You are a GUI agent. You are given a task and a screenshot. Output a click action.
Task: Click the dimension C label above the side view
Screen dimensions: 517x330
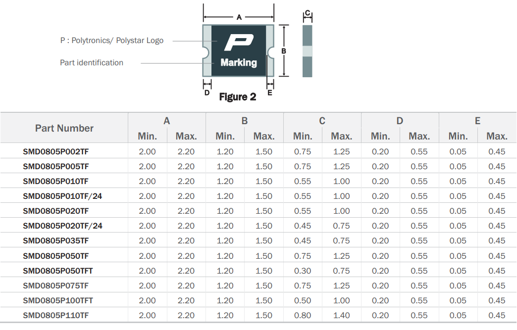point(308,12)
